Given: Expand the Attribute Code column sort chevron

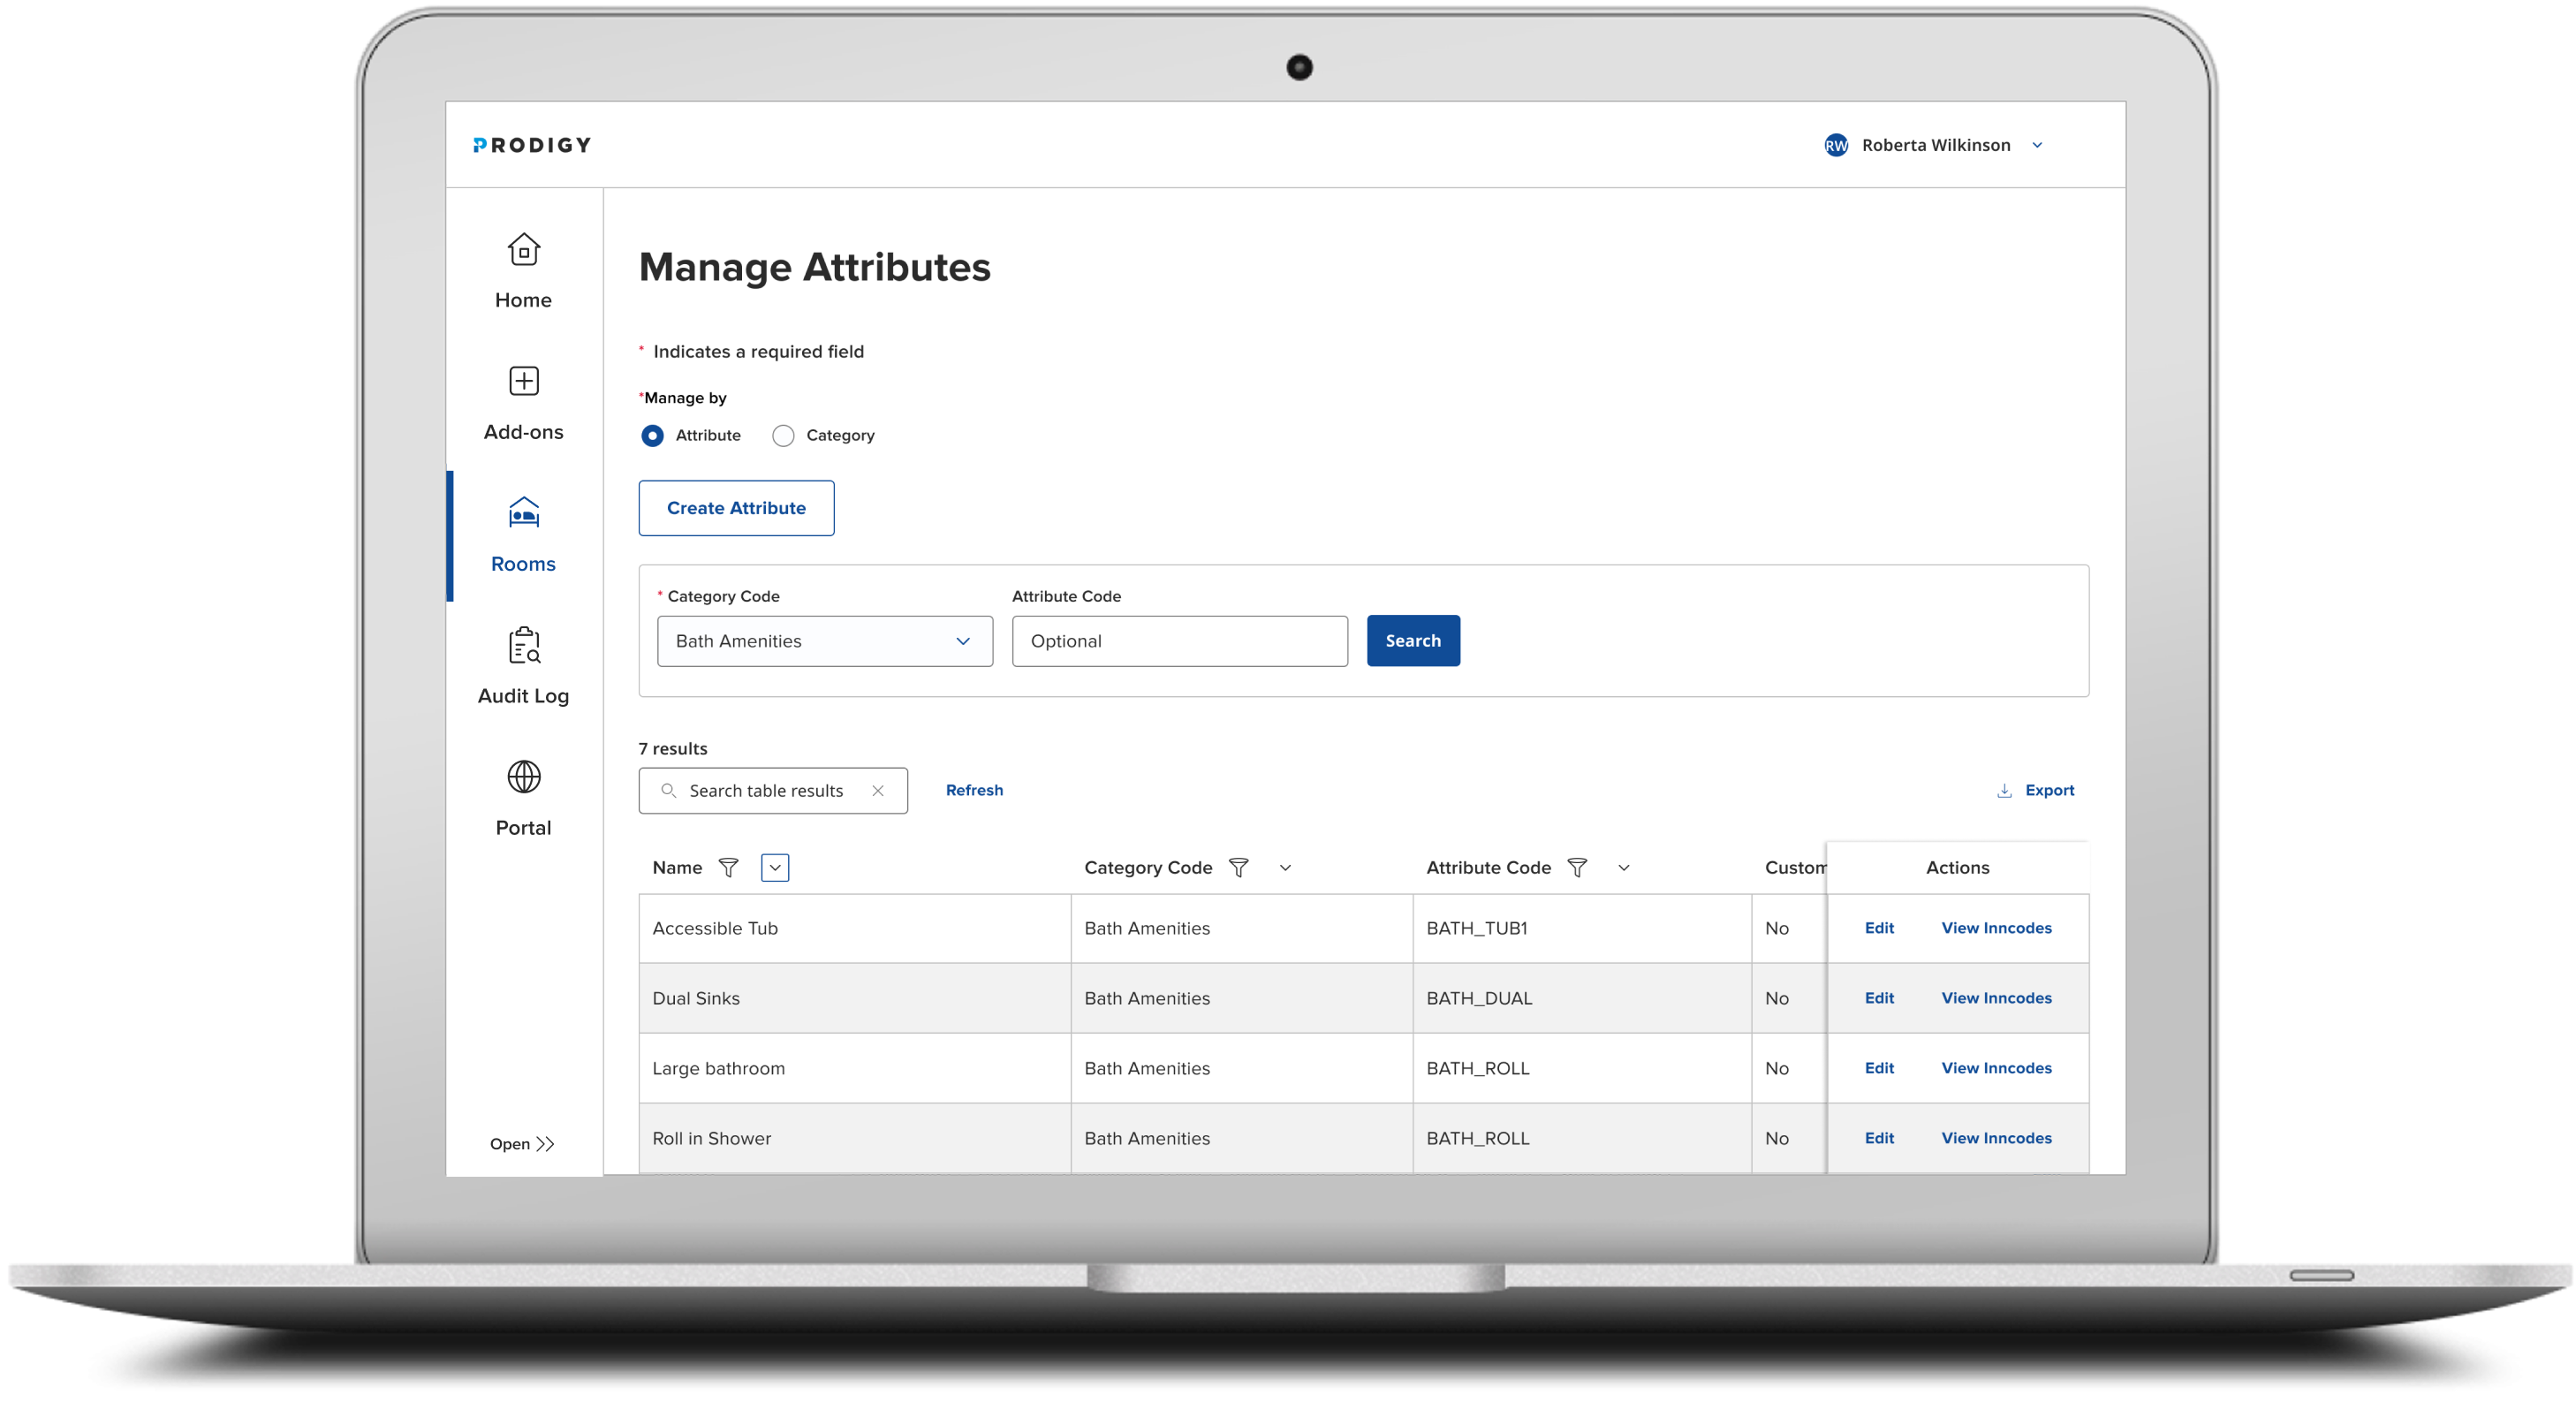Looking at the screenshot, I should tap(1624, 868).
